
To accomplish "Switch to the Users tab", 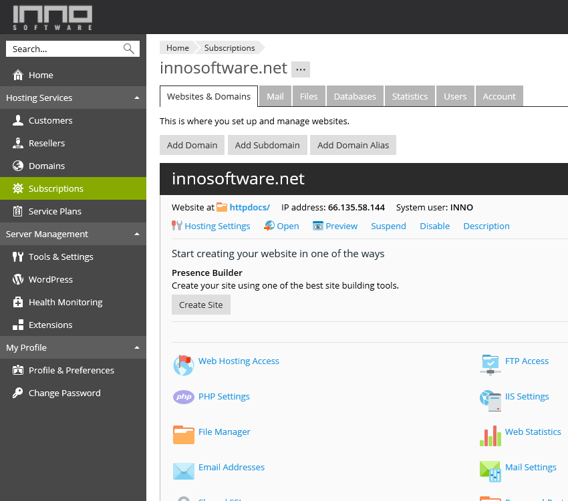I will coord(455,96).
